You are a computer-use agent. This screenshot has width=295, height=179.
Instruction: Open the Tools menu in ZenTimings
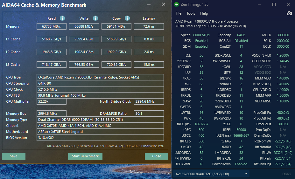pyautogui.click(x=191, y=13)
